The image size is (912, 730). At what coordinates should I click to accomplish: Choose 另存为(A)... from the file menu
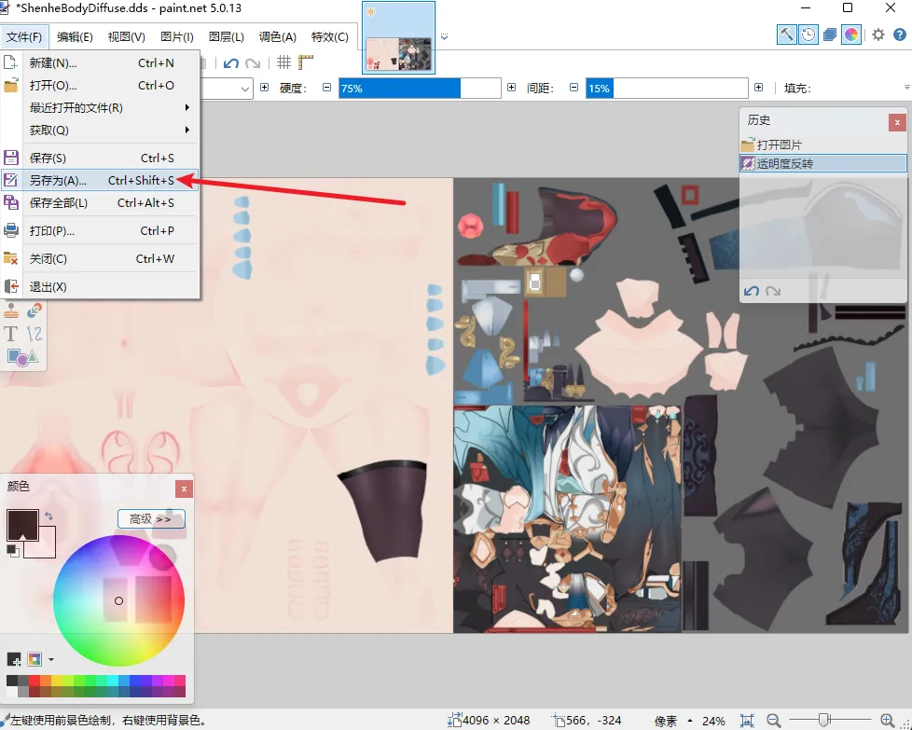pos(100,180)
